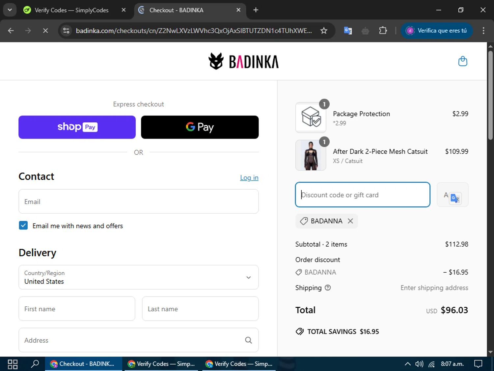Click the Verifica que eres tú profile button
The height and width of the screenshot is (371, 494).
(x=437, y=31)
